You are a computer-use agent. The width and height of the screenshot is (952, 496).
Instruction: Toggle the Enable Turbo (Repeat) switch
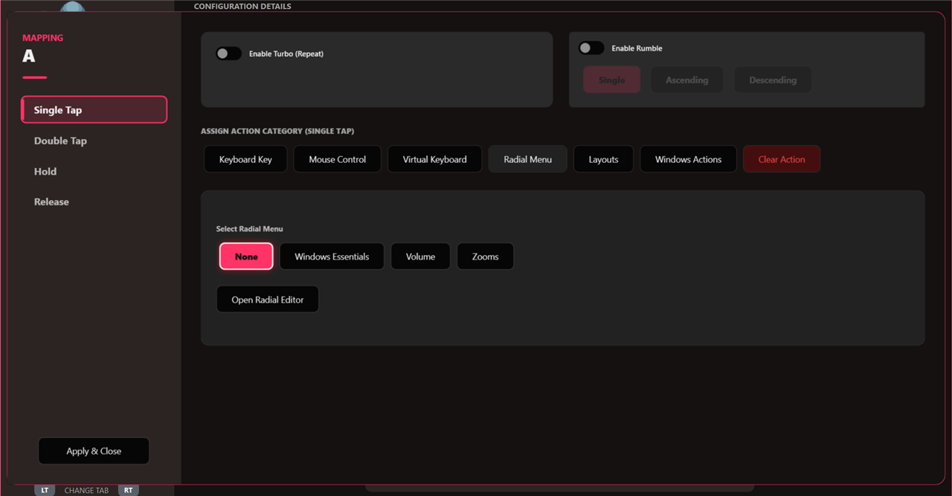coord(228,54)
